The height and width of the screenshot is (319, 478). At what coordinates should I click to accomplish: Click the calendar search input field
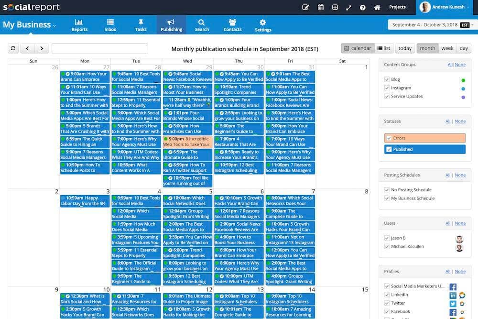click(x=100, y=48)
